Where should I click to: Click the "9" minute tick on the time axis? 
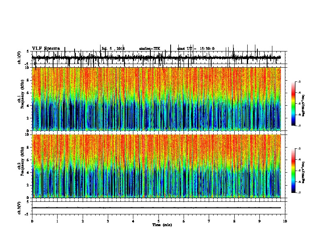point(259,221)
